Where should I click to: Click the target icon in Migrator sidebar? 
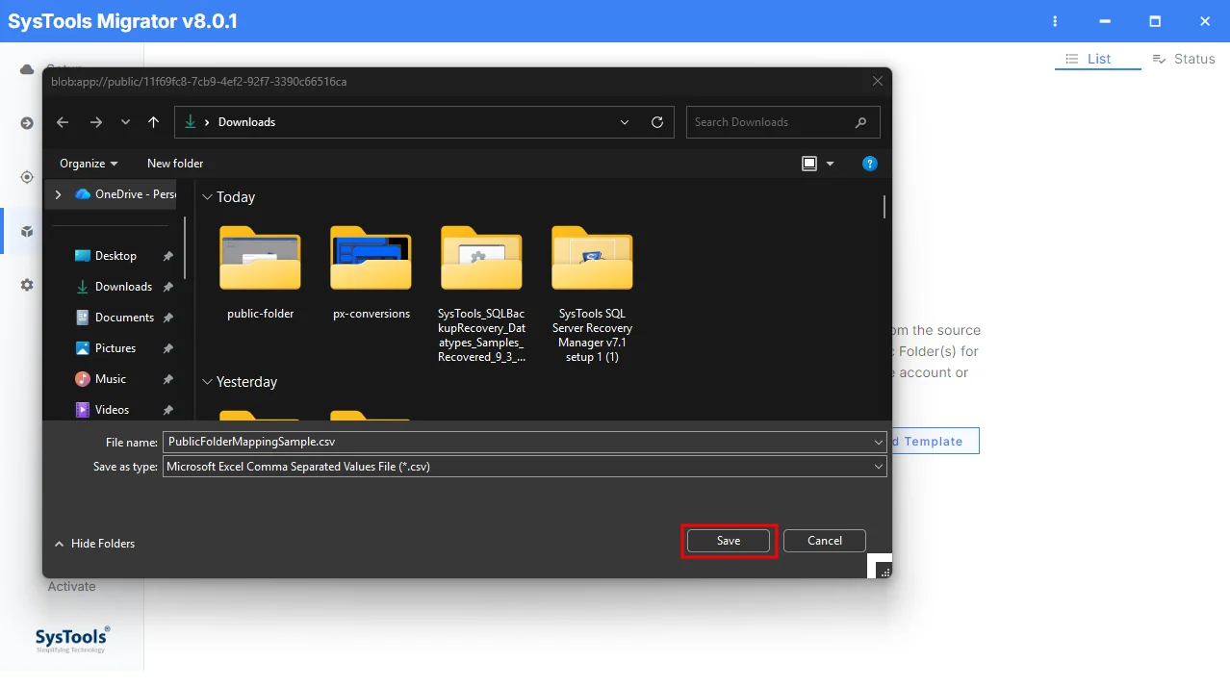(x=27, y=177)
